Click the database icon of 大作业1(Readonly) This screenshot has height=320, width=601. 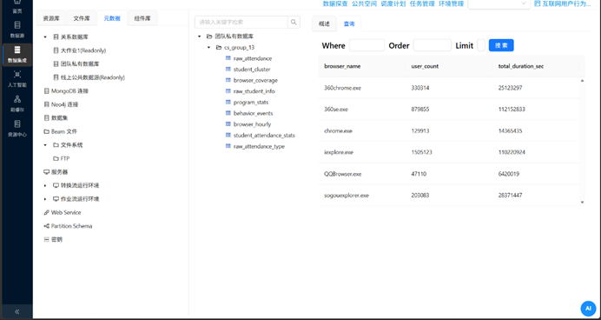pos(56,50)
